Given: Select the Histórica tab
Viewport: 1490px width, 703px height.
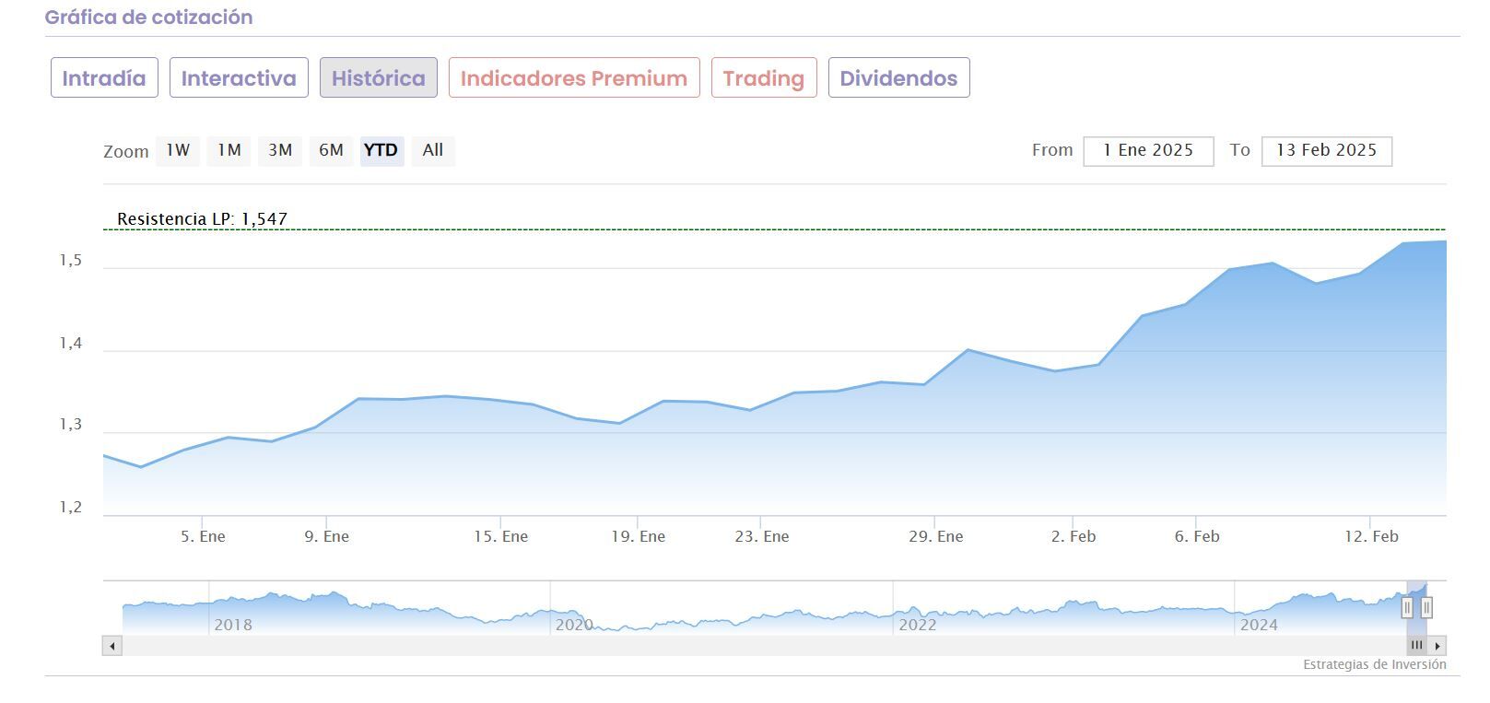Looking at the screenshot, I should tap(379, 77).
